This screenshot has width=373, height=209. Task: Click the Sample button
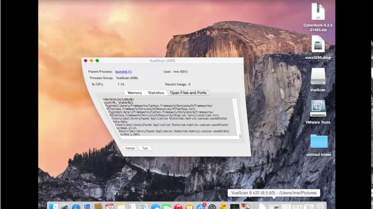coord(130,148)
